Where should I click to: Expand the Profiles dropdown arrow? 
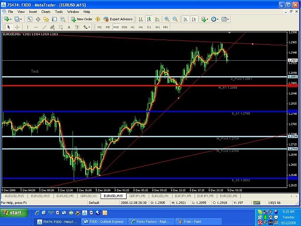21,19
